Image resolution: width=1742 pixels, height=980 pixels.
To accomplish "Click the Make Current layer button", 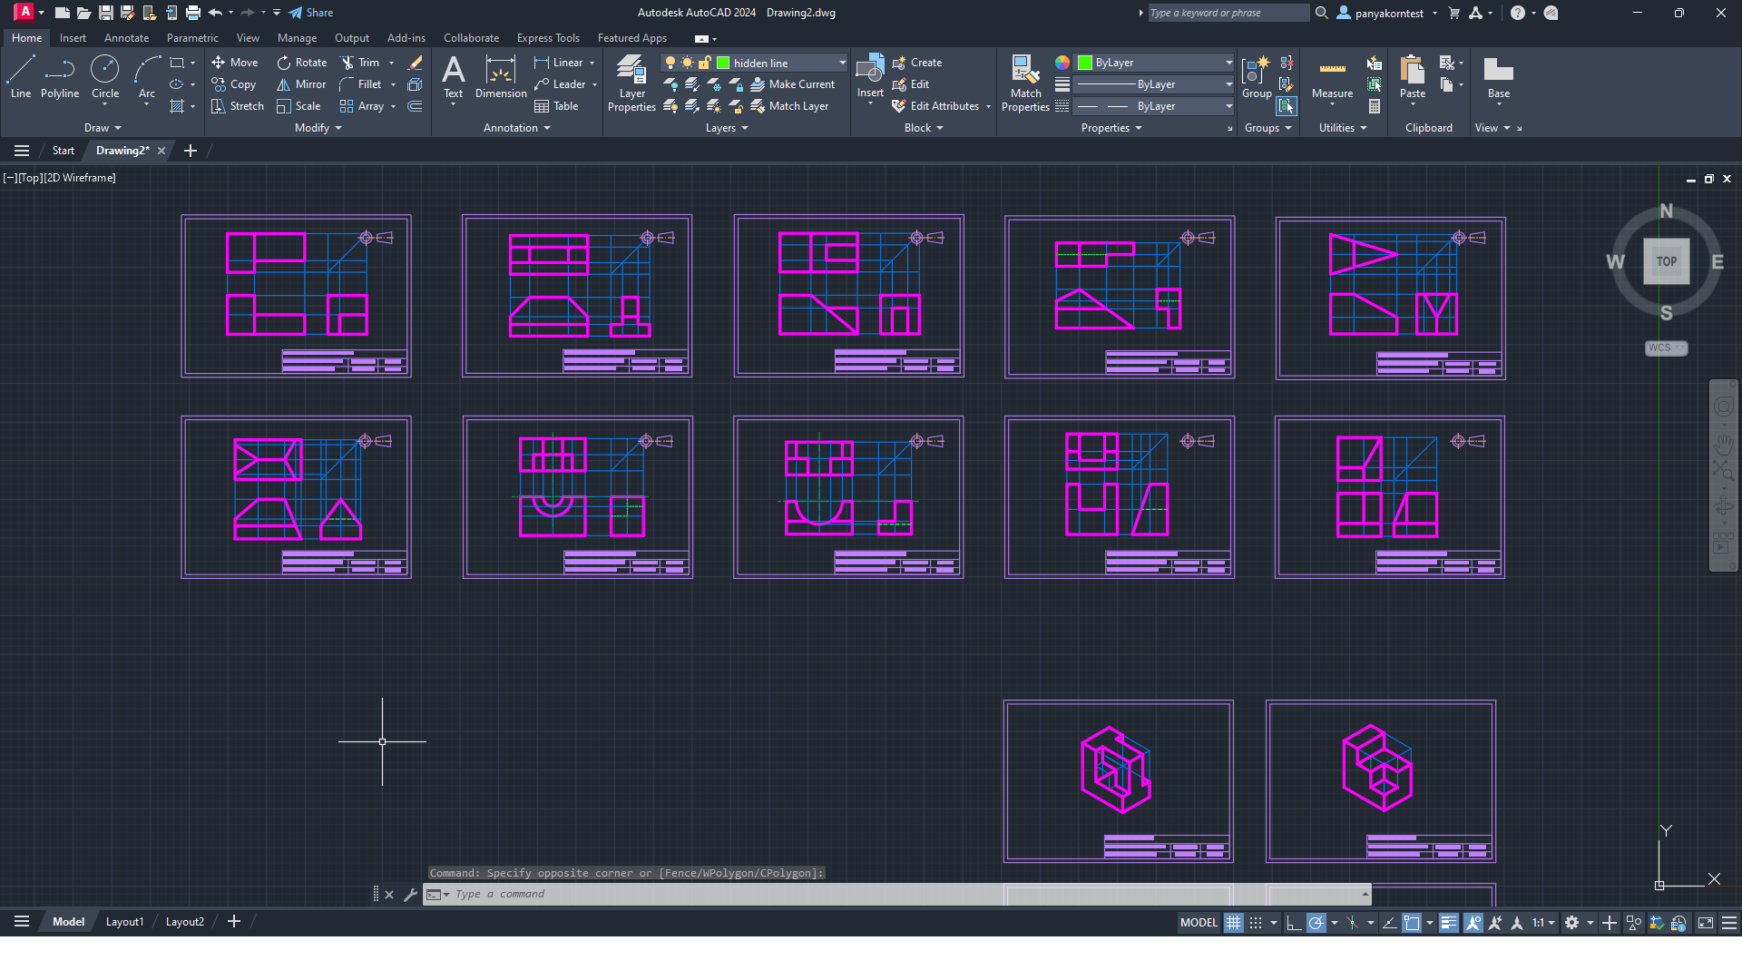I will coord(792,84).
